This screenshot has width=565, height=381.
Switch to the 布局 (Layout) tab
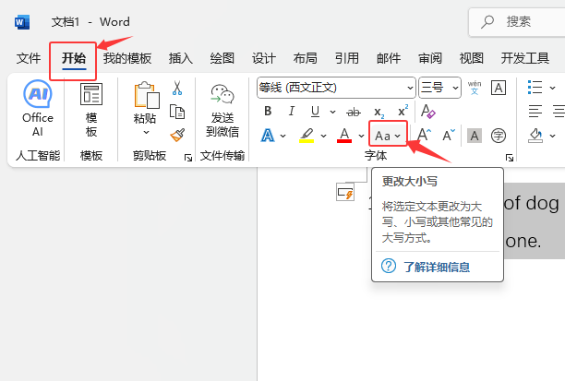306,58
